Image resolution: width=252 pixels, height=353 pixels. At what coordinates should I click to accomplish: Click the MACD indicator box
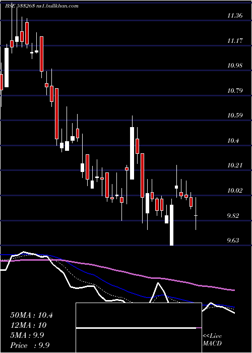click(x=139, y=328)
